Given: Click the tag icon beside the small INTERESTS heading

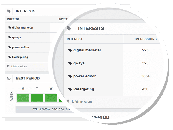Looking at the screenshot, I should (9, 11).
